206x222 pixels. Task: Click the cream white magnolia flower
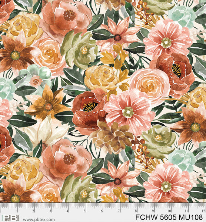pos(47,131)
